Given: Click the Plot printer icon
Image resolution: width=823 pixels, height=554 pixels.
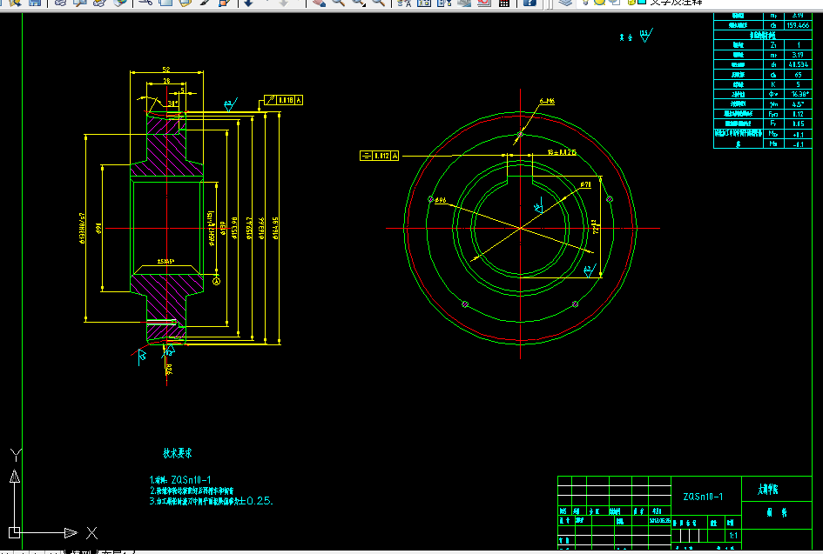Looking at the screenshot, I should click(60, 3).
